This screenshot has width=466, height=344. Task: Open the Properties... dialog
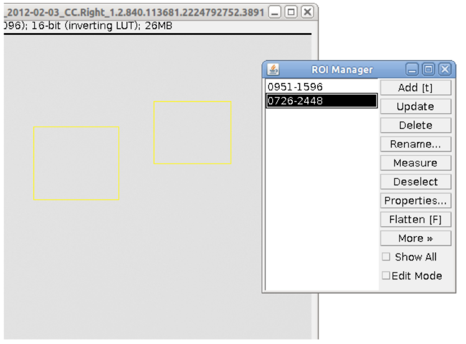tap(415, 201)
